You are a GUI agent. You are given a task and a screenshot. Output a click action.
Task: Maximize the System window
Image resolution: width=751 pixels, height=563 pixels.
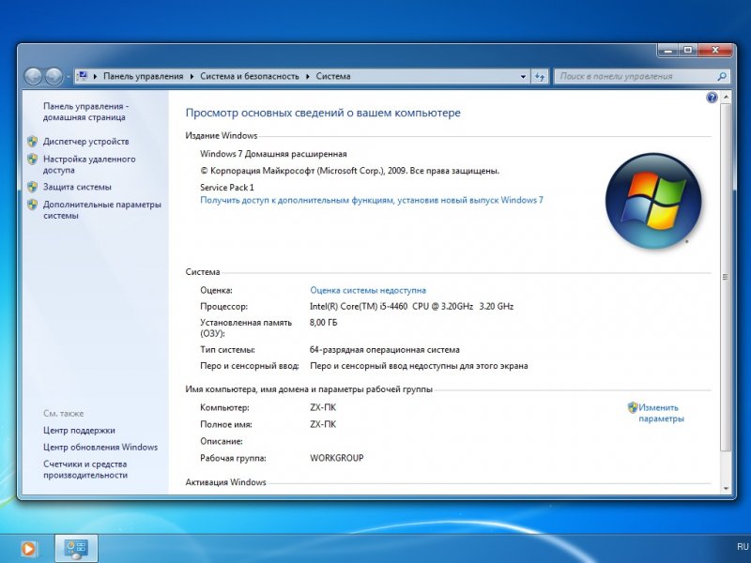click(688, 50)
